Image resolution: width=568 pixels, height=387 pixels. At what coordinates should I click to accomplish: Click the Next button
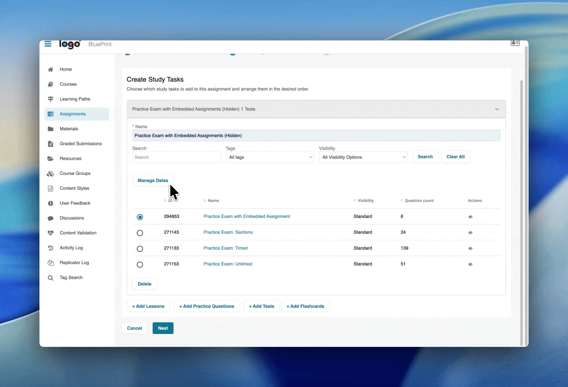point(163,328)
